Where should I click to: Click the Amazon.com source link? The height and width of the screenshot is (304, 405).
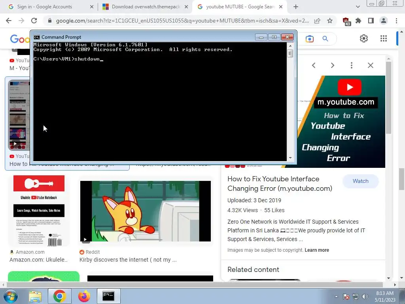(30, 252)
